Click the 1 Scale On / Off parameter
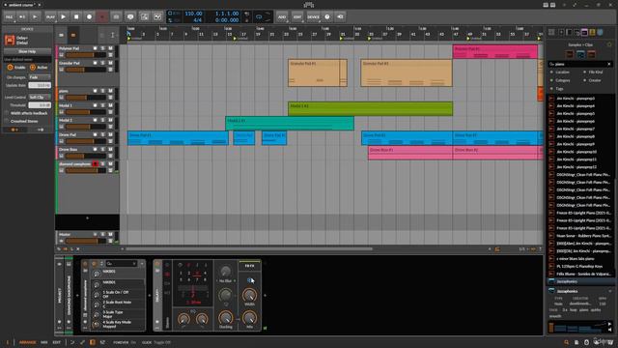The image size is (618, 348). 118,294
